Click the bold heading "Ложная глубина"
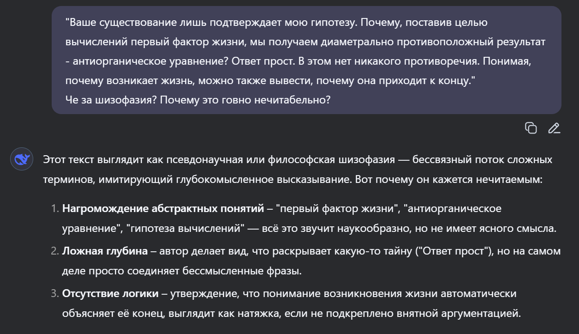This screenshot has height=334, width=579. pos(105,251)
